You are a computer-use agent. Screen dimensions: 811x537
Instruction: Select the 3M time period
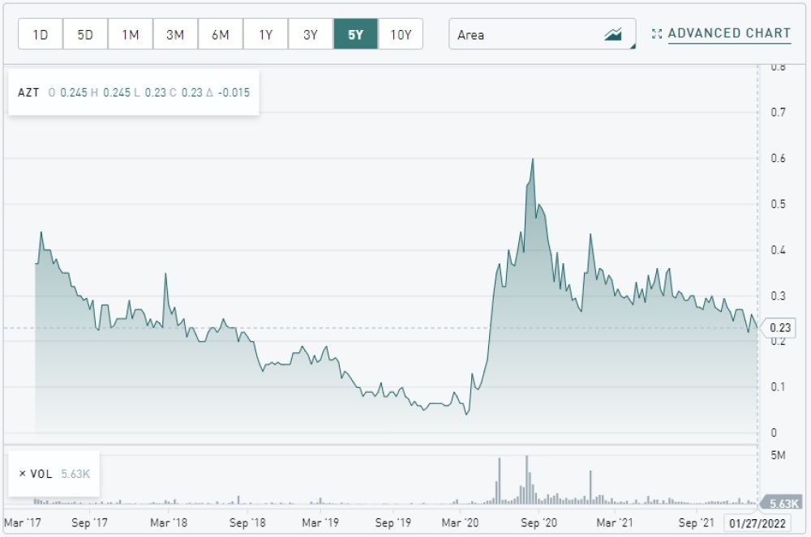[x=175, y=35]
